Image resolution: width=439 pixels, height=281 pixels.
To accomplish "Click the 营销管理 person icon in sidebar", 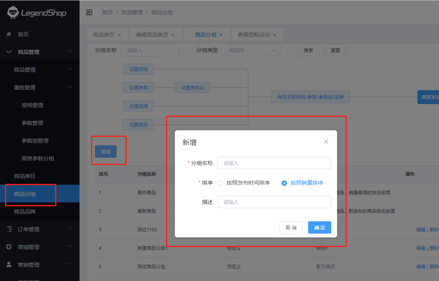I will coord(9,265).
